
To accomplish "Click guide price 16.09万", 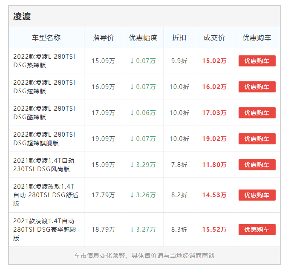I will [x=103, y=87].
